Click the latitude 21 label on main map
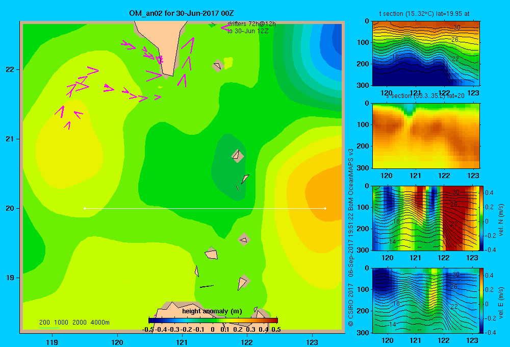Screen dimensions: 510x347 10,139
